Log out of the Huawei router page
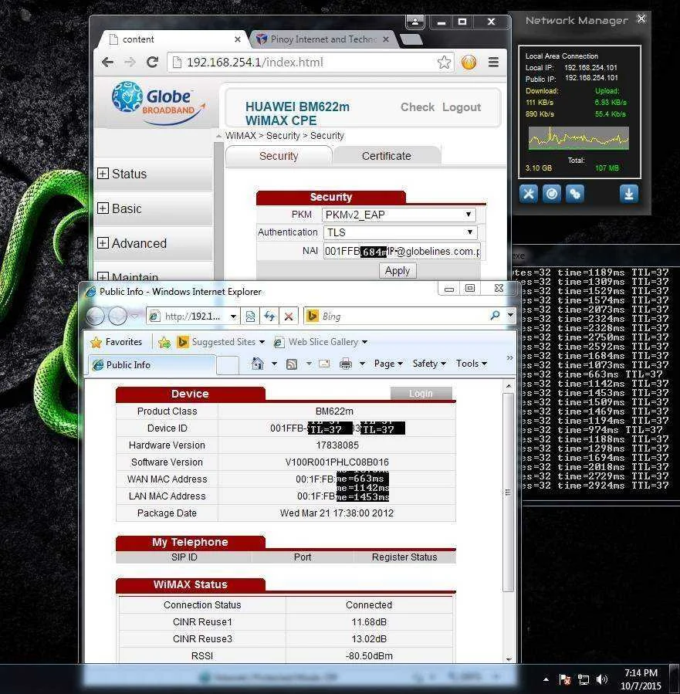680x694 pixels. point(462,107)
